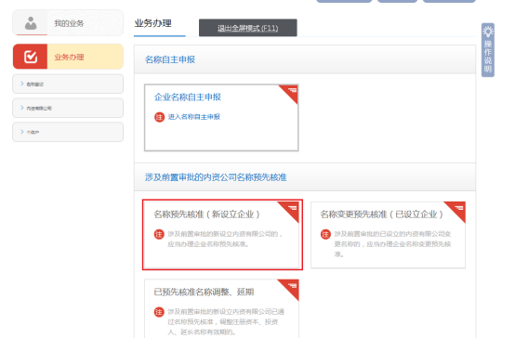Click the red corner icon on 名称调整、延期 card
Viewport: 515px width, 338px height.
(x=289, y=290)
